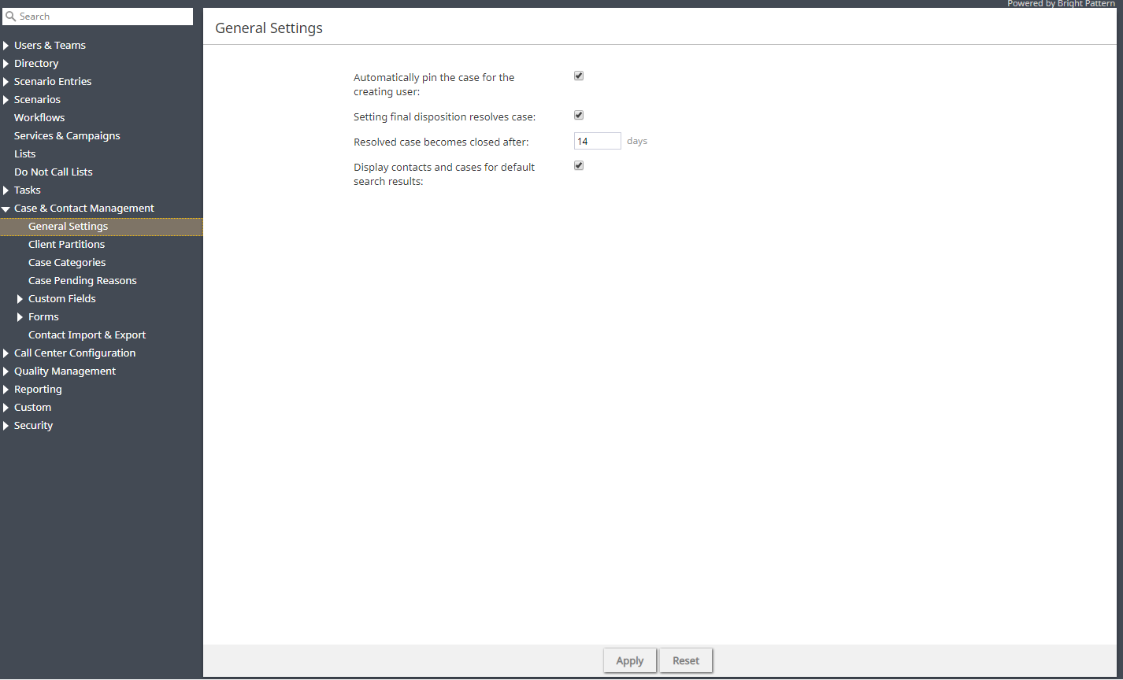Expand the Forms arrow
The image size is (1123, 680).
(x=20, y=317)
